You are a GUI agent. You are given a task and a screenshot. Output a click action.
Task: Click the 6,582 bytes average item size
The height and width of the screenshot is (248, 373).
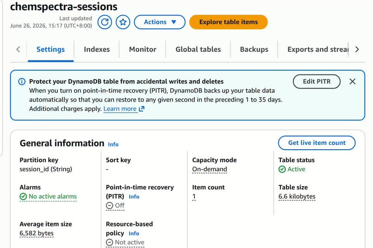(x=37, y=233)
